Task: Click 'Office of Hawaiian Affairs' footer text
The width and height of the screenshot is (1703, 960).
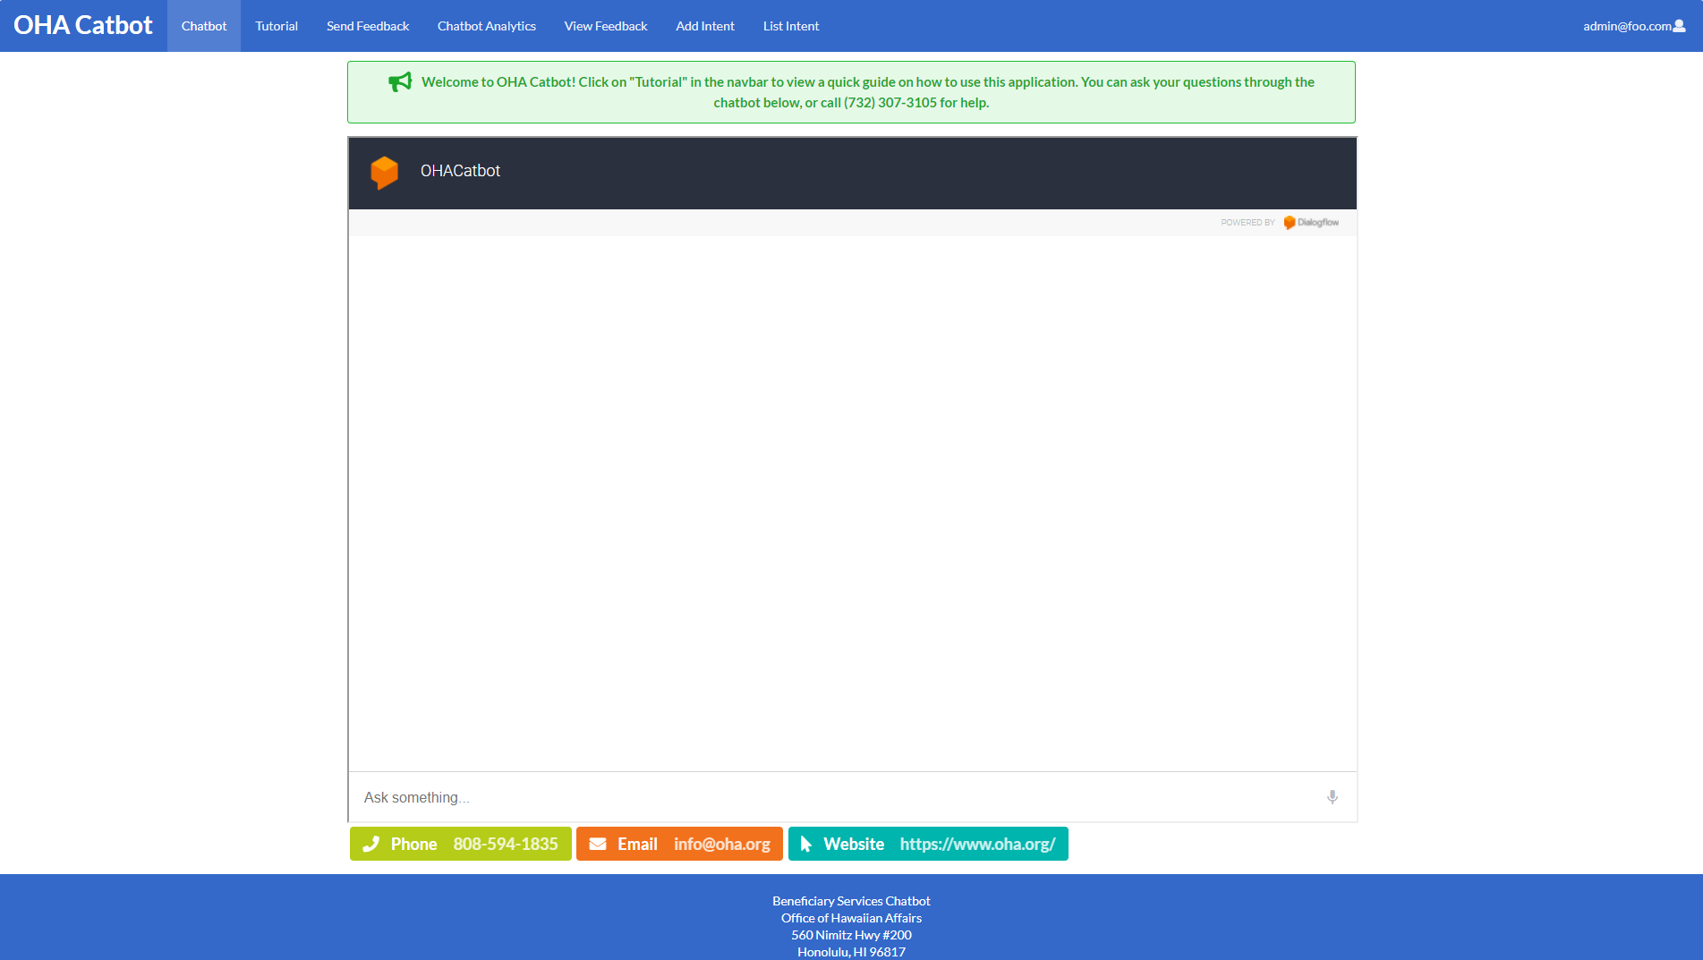Action: click(851, 918)
